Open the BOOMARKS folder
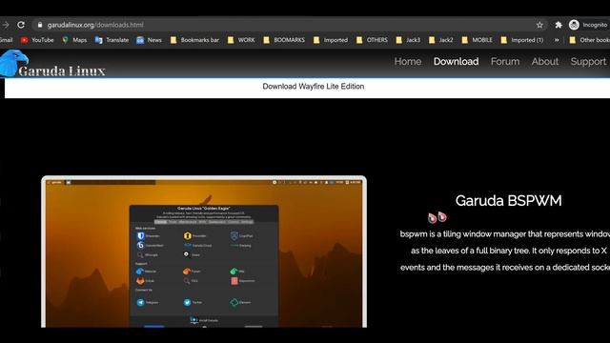Image resolution: width=610 pixels, height=343 pixels. [284, 40]
